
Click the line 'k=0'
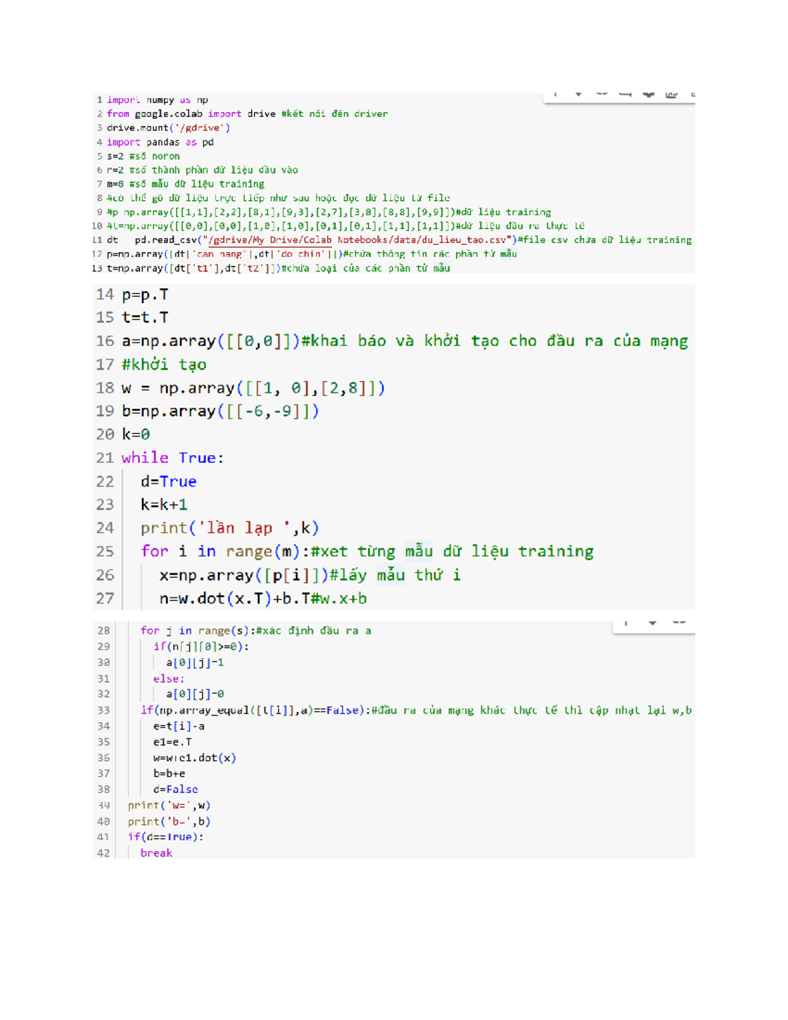click(x=136, y=434)
